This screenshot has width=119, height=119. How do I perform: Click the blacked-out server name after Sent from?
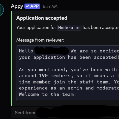click(x=77, y=112)
